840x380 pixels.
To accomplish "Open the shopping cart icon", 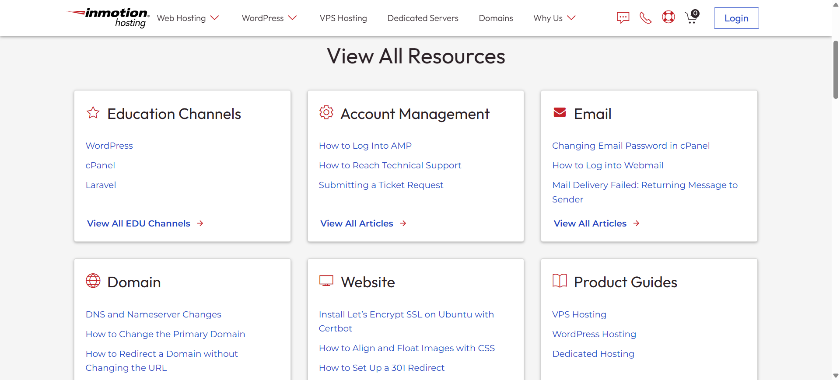I will tap(692, 17).
